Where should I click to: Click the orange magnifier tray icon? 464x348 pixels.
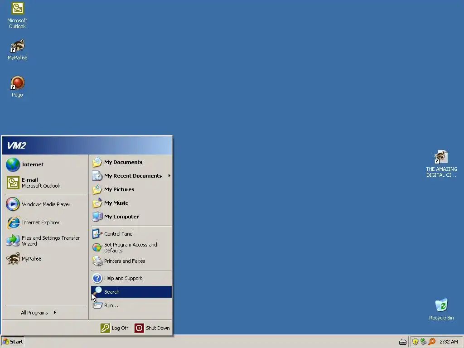tap(432, 342)
